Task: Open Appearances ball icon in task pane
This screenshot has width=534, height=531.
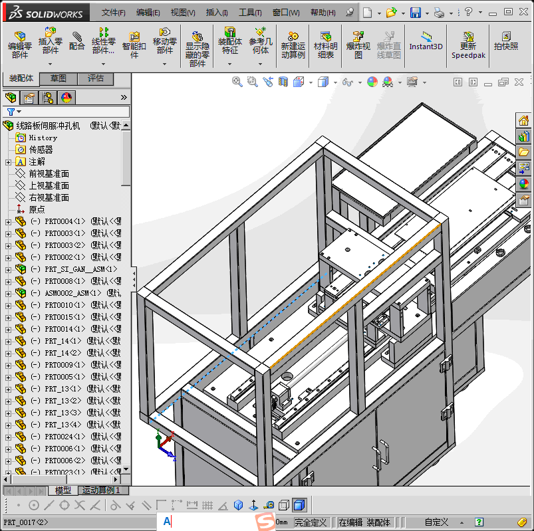Action: (523, 184)
